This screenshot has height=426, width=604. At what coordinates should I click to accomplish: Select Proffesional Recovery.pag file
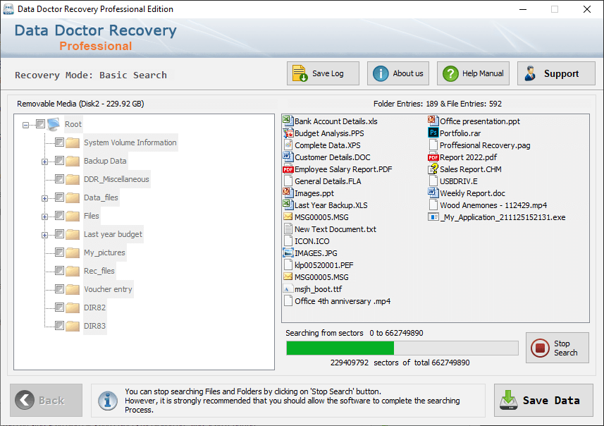pos(485,145)
